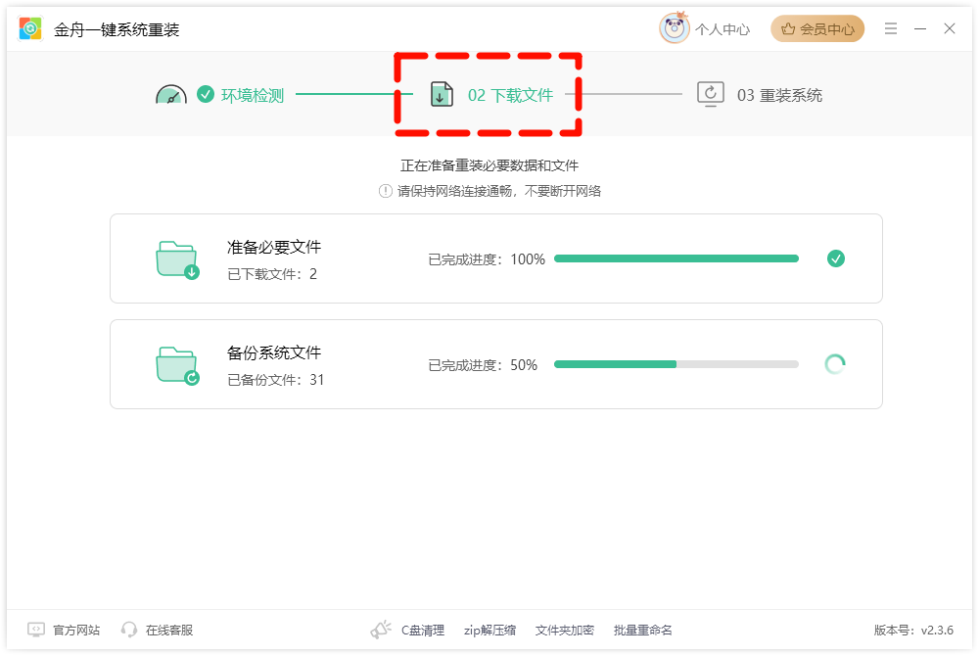979x656 pixels.
Task: Open the zip解压缩 tool link
Action: (x=489, y=631)
